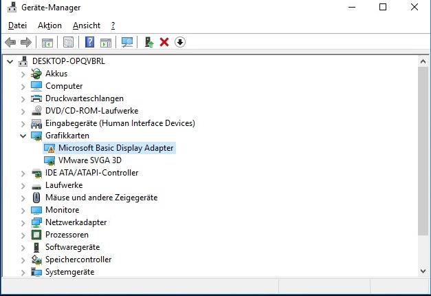
Task: Click the Druckwarteschlangen printer icon
Action: 36,98
